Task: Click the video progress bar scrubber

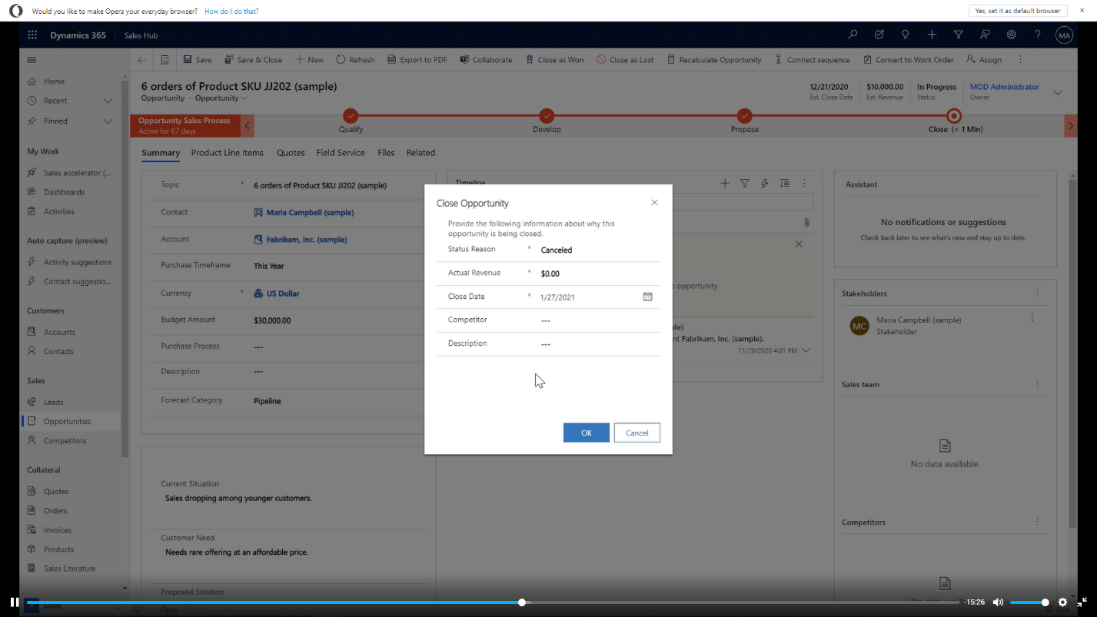Action: [522, 602]
